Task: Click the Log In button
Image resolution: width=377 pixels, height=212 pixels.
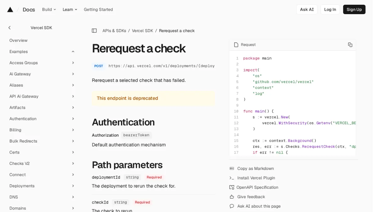Action: [x=330, y=9]
